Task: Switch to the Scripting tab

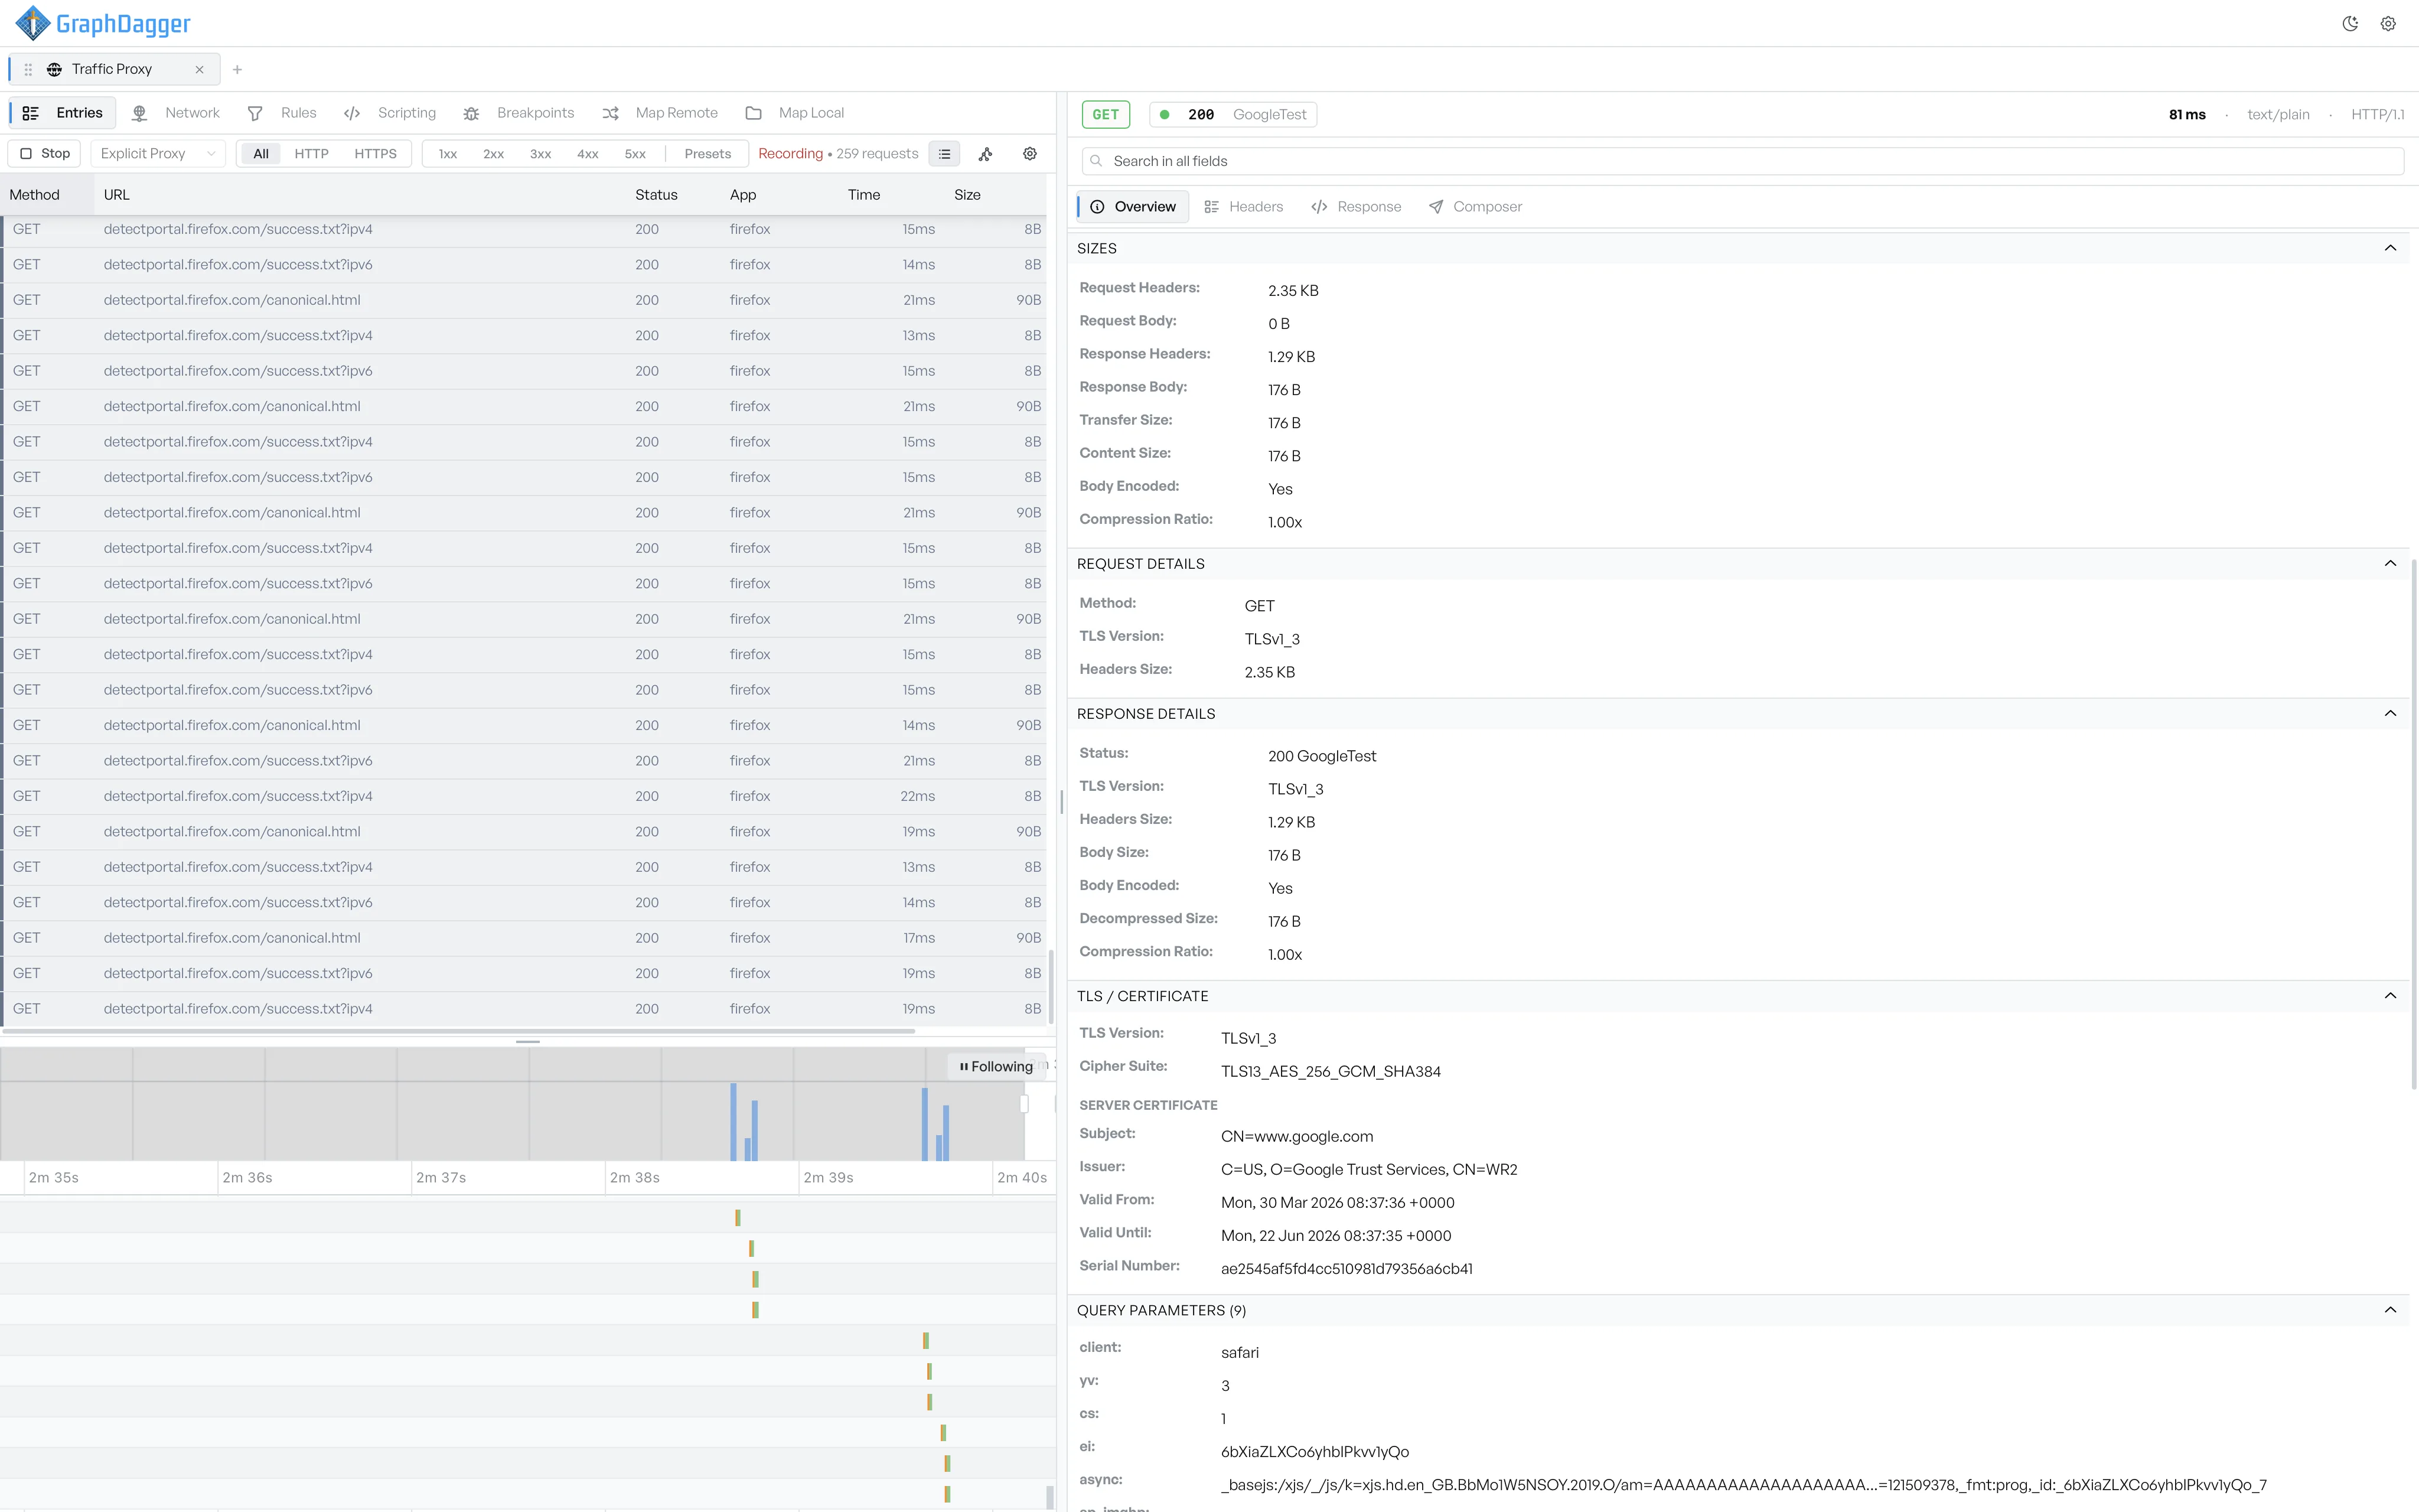Action: [x=390, y=113]
